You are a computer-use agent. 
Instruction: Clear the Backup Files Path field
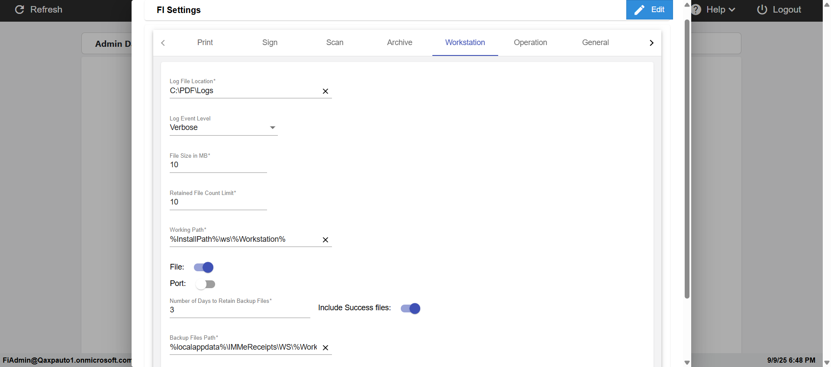pyautogui.click(x=325, y=348)
